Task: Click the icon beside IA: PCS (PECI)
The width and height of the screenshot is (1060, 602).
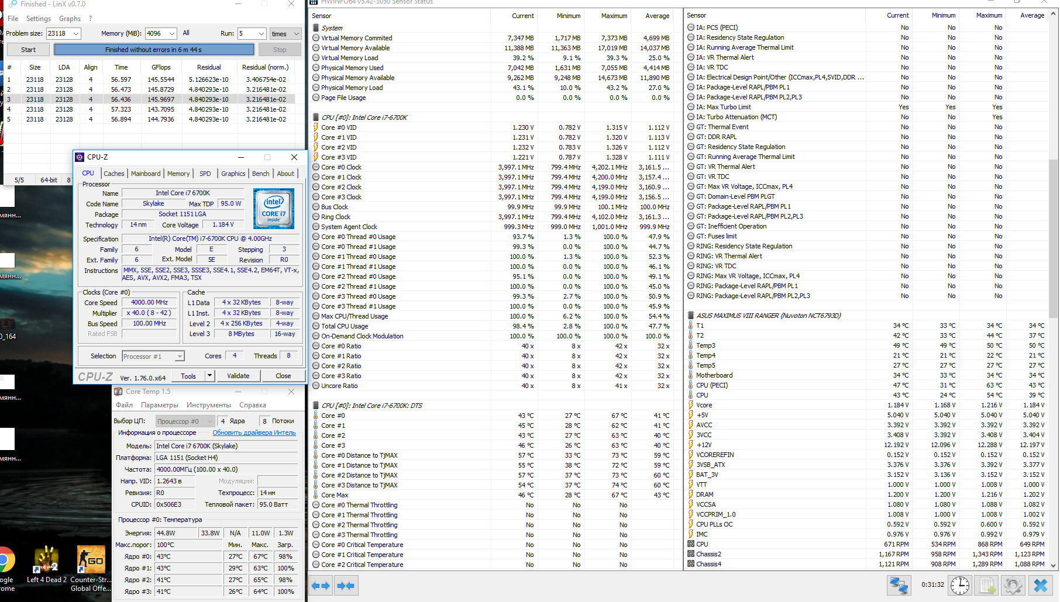Action: 691,27
